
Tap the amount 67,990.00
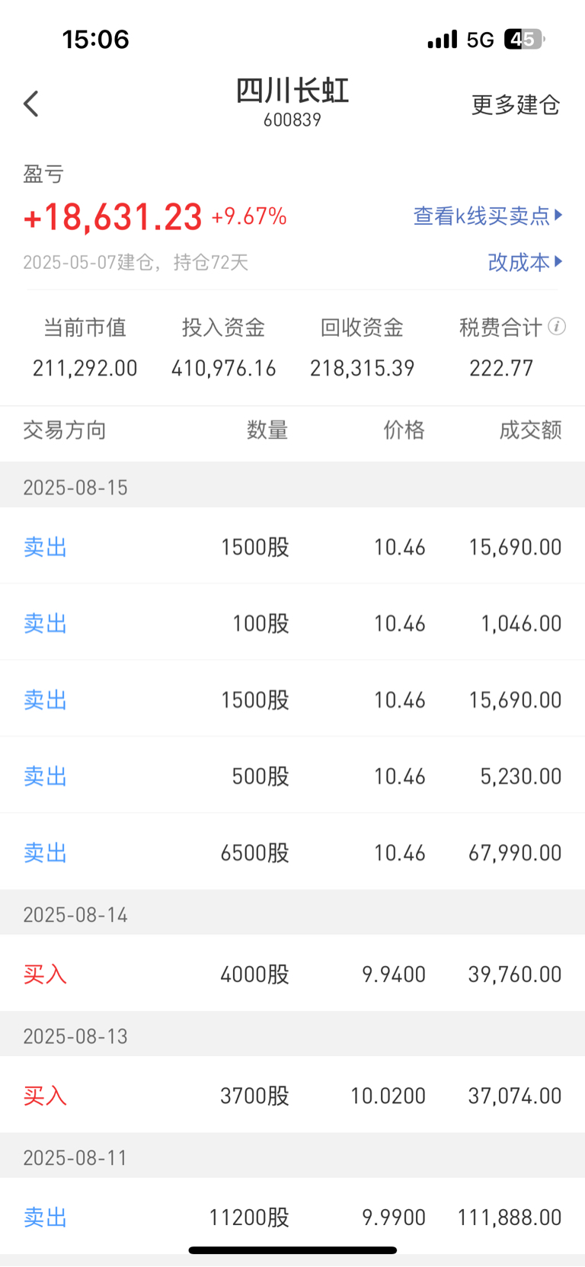click(515, 853)
